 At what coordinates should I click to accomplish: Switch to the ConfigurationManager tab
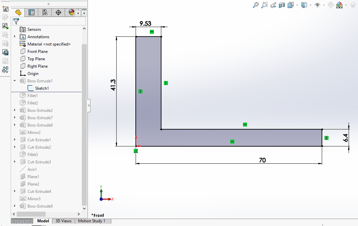(45, 12)
